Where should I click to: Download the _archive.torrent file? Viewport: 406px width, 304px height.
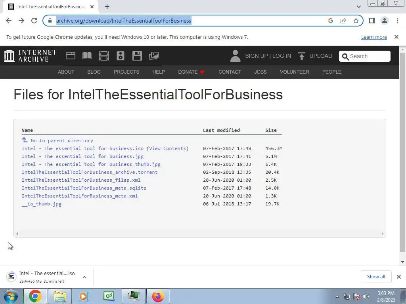click(90, 172)
